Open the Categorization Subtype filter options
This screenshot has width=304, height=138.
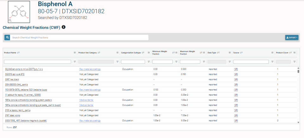149,62
